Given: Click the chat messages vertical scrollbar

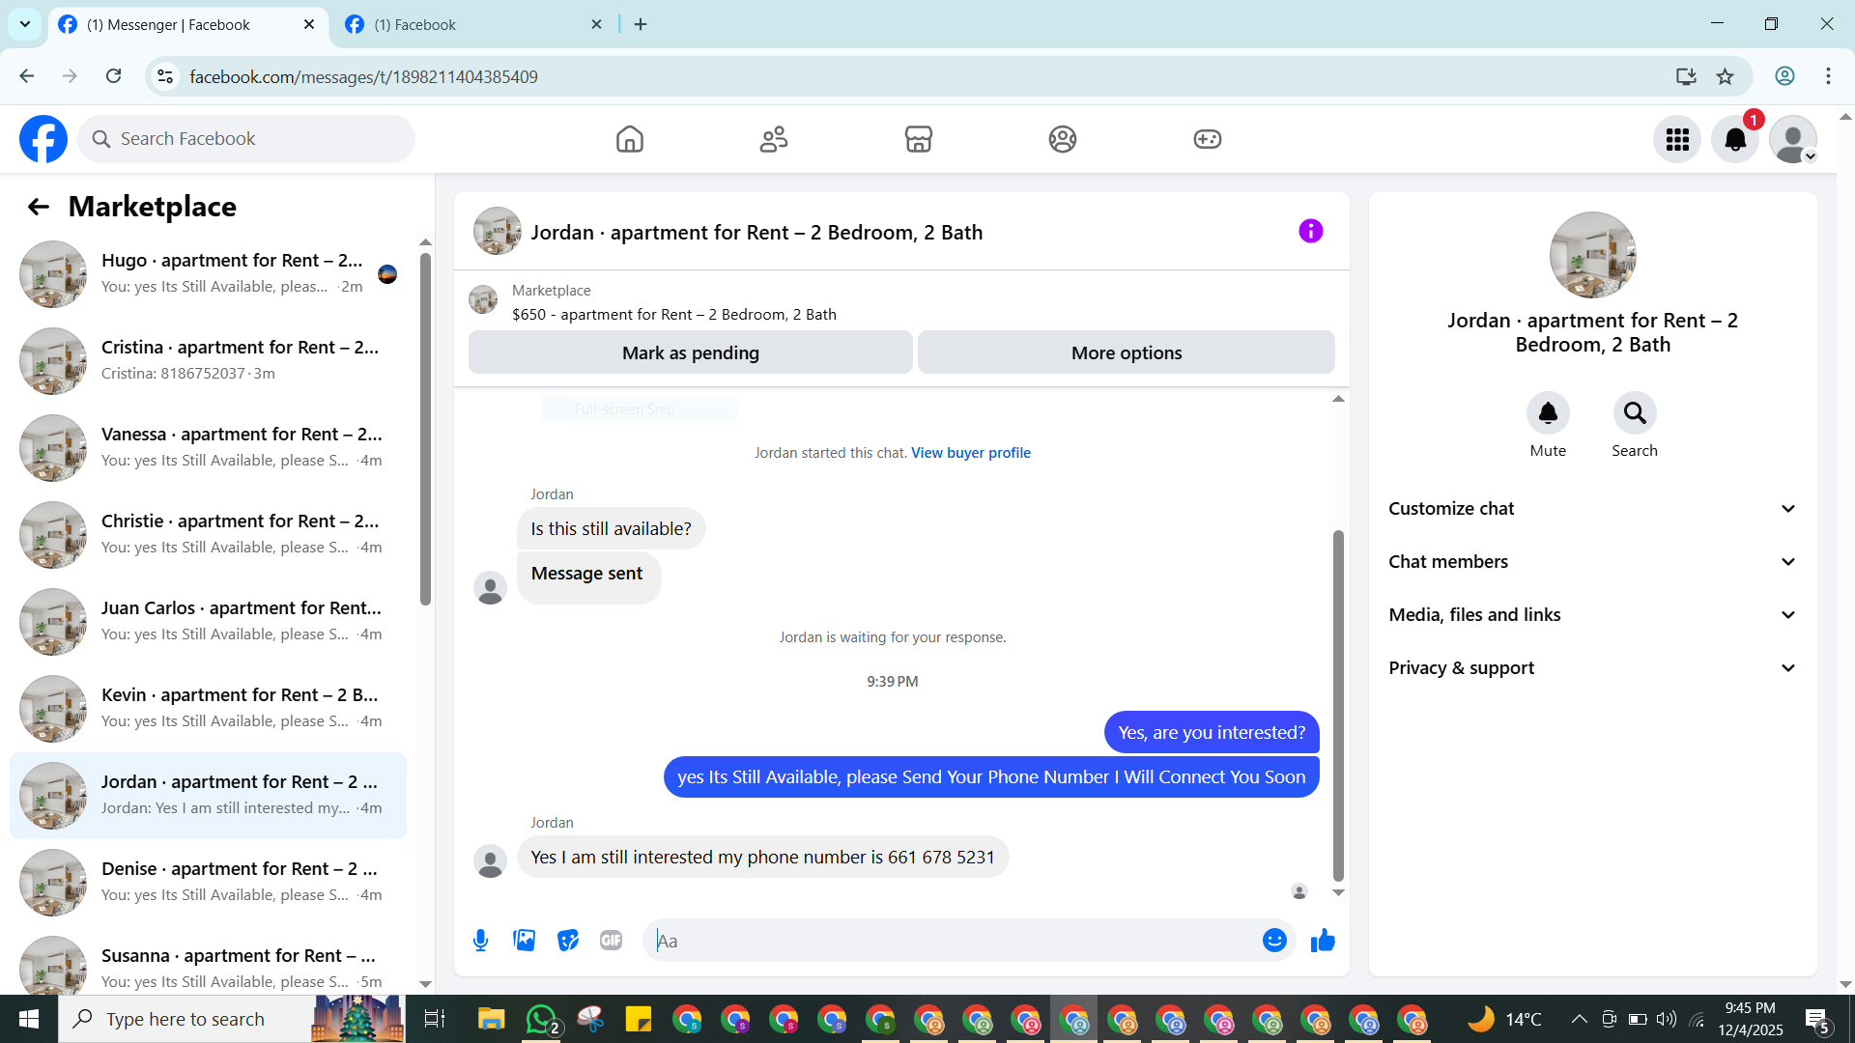Looking at the screenshot, I should [1338, 705].
